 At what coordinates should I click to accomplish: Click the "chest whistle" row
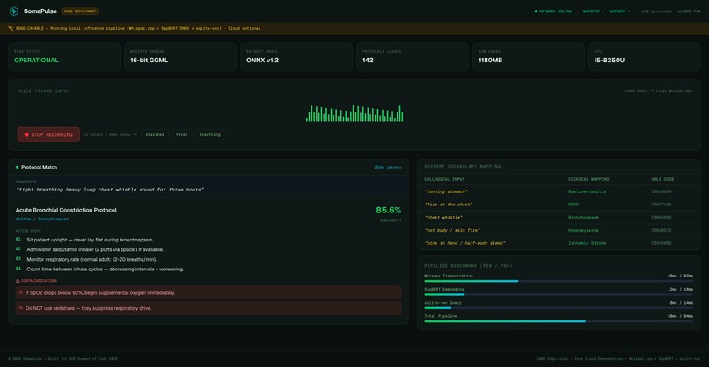559,218
